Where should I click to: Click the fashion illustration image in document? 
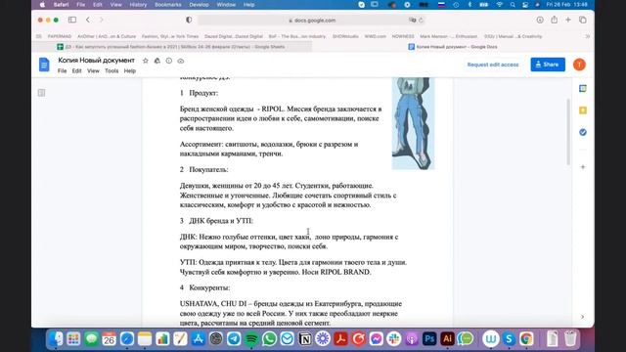click(x=413, y=123)
